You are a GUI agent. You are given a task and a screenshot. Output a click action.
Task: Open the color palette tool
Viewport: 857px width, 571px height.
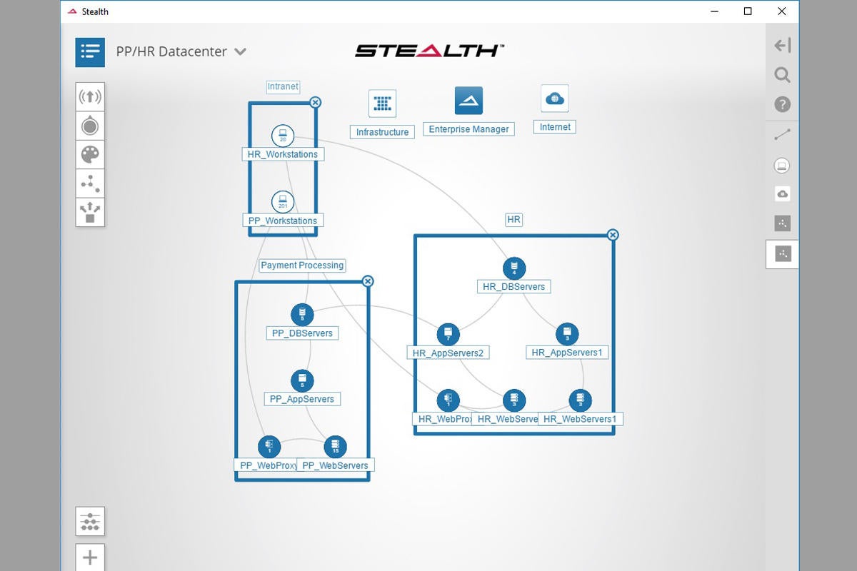click(x=90, y=155)
